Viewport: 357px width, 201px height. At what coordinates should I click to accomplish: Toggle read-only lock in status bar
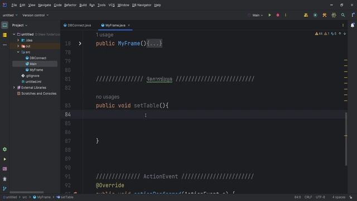[x=351, y=197]
